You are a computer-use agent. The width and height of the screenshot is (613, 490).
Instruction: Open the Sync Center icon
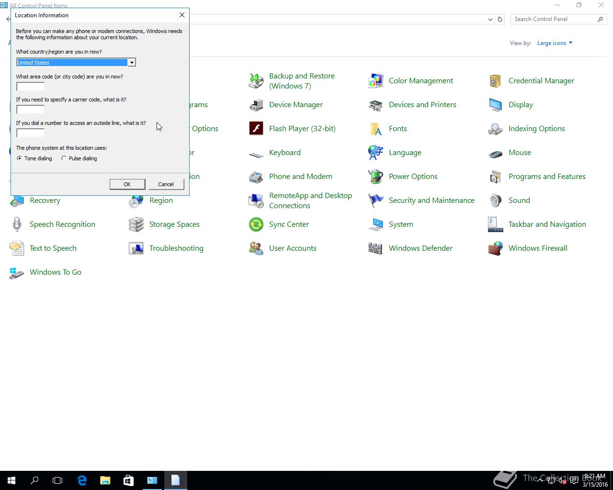[x=256, y=224]
